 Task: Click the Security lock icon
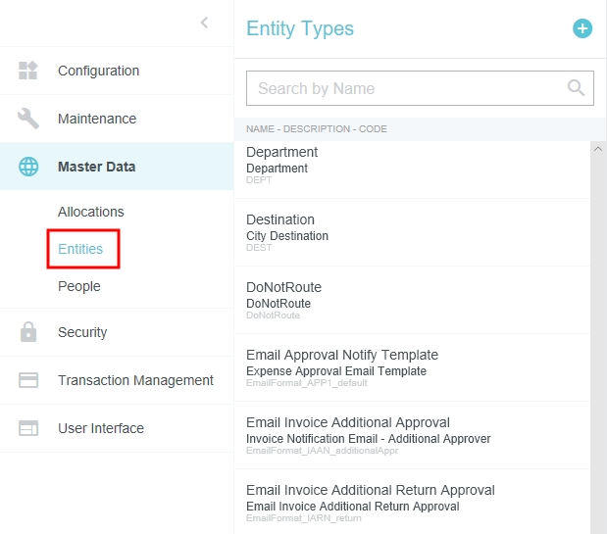(x=28, y=332)
